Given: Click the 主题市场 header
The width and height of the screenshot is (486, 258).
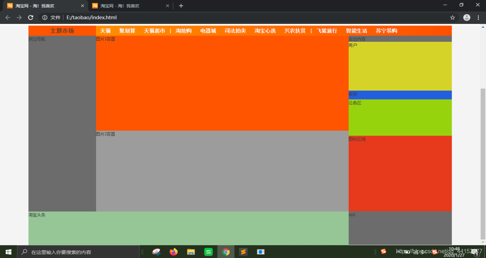Looking at the screenshot, I should (x=62, y=31).
